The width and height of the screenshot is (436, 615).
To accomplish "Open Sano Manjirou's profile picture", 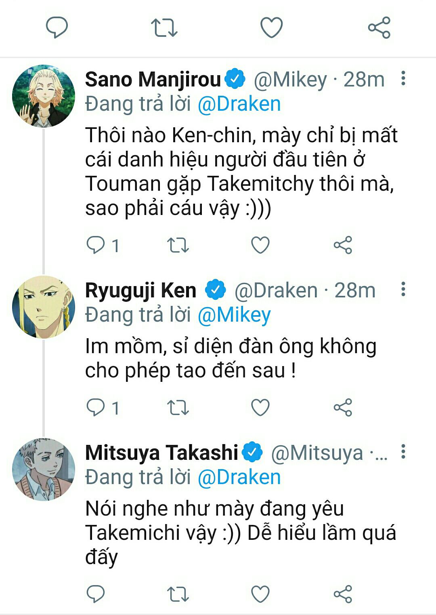I will [44, 96].
